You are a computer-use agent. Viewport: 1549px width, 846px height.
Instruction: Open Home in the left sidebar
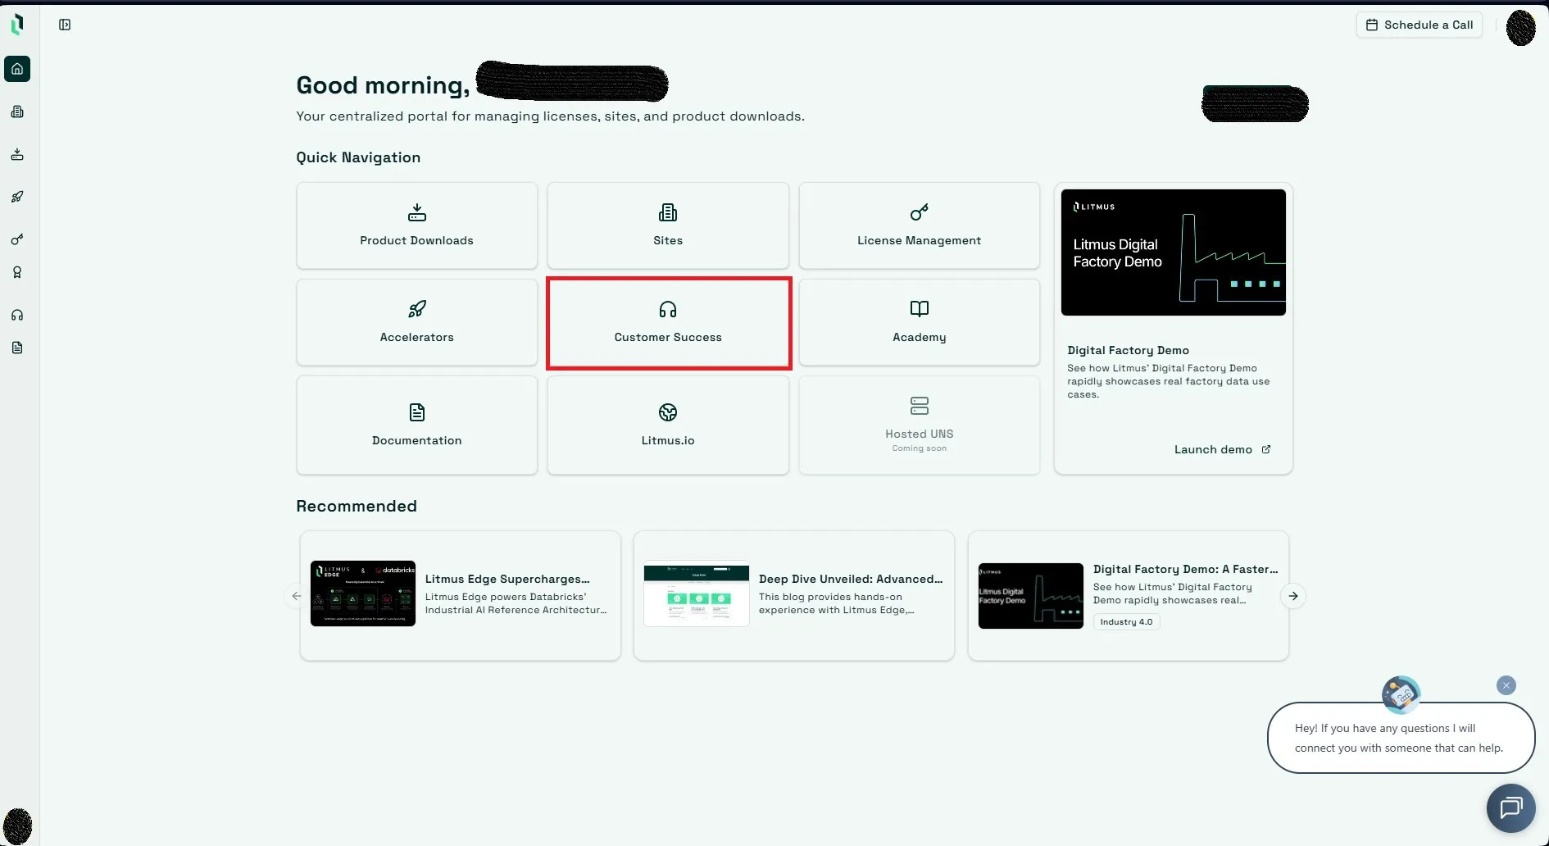[x=17, y=69]
